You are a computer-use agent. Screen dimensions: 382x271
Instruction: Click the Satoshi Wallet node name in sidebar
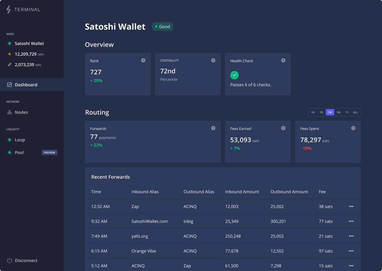pyautogui.click(x=29, y=44)
